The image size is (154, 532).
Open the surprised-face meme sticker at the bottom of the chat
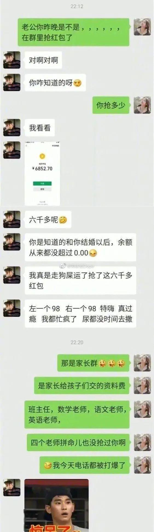coord(56,505)
